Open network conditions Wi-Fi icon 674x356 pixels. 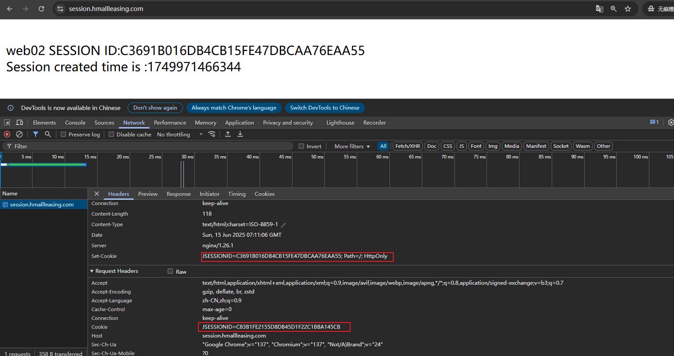pos(212,134)
